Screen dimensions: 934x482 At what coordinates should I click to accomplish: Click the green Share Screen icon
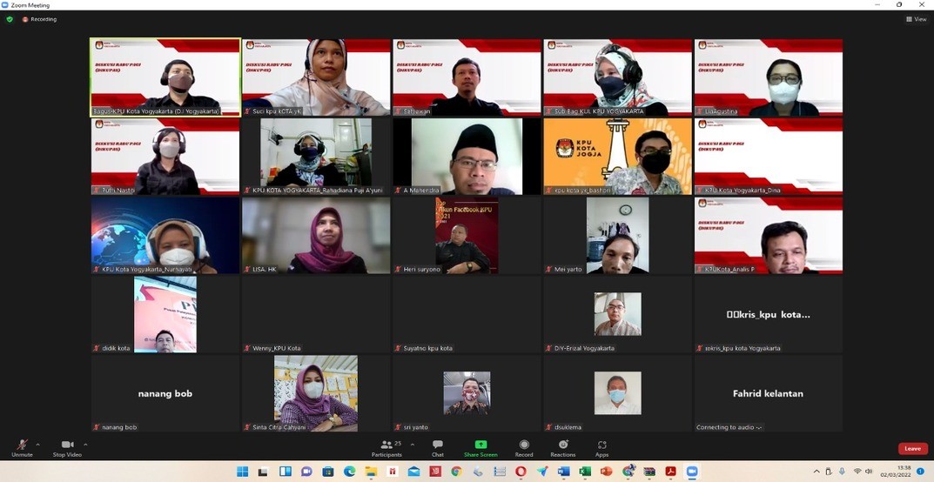click(480, 445)
